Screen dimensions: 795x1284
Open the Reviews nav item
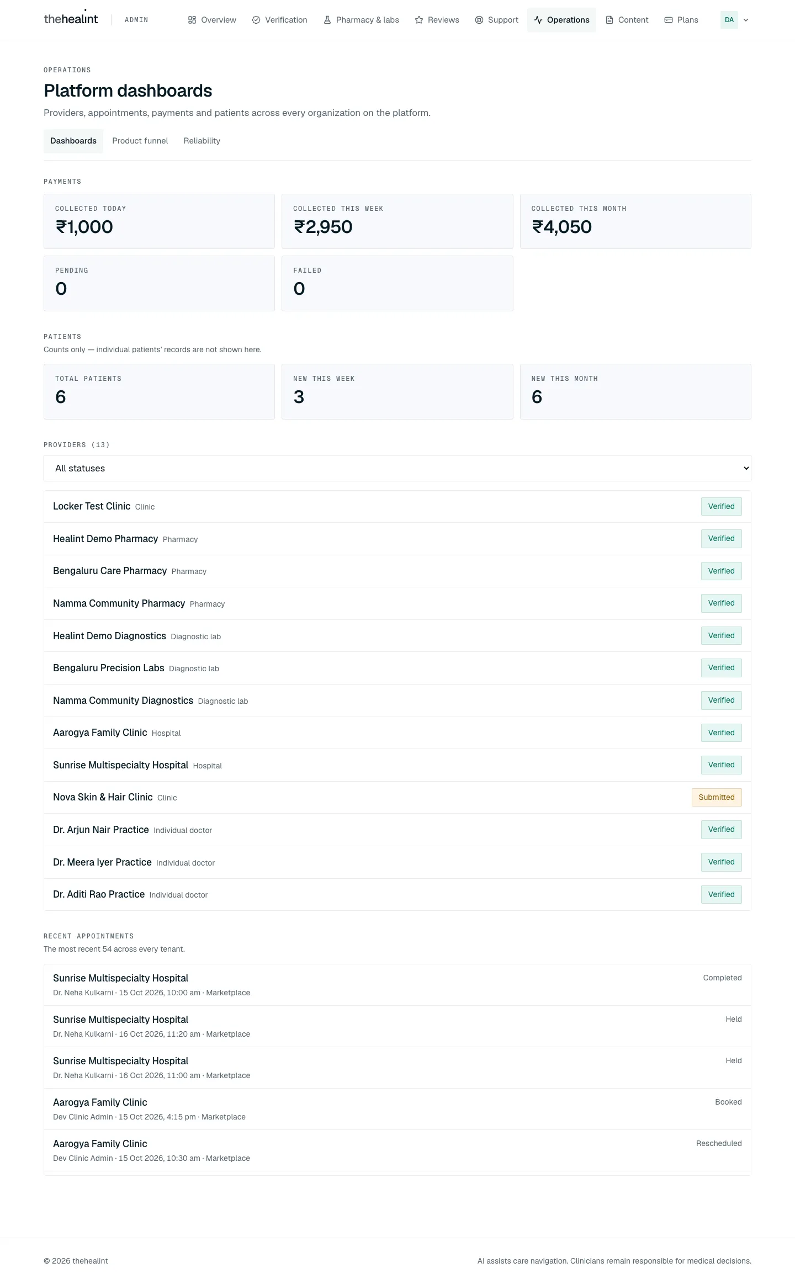pyautogui.click(x=437, y=20)
